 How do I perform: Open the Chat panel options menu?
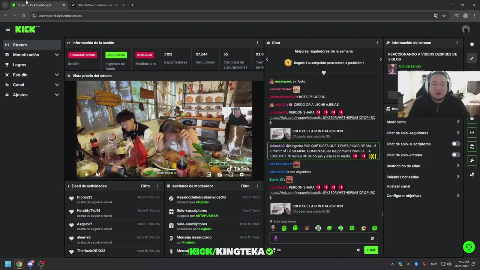tap(377, 43)
